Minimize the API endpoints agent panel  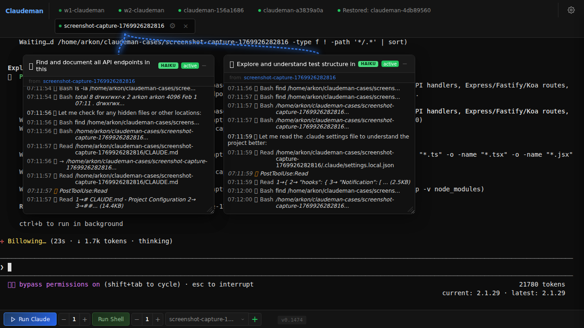[204, 66]
